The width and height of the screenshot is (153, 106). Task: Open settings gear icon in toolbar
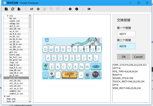click(70, 9)
